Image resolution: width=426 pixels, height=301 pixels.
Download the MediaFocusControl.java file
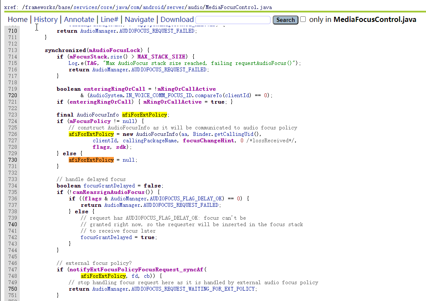(x=177, y=20)
